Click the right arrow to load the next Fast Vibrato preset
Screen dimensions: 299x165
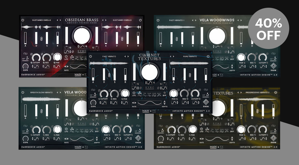click(128, 56)
